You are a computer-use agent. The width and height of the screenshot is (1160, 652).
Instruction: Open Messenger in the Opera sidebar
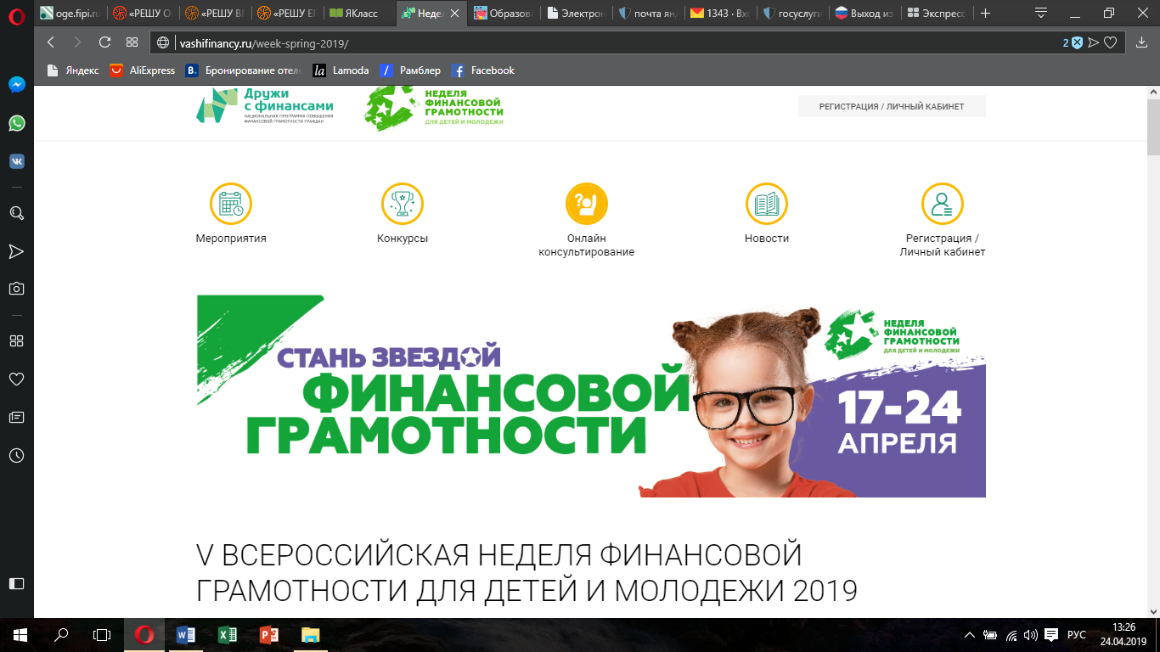(16, 85)
